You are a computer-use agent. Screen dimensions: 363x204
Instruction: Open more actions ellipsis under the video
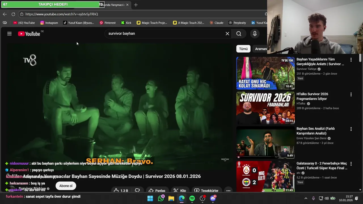click(228, 190)
